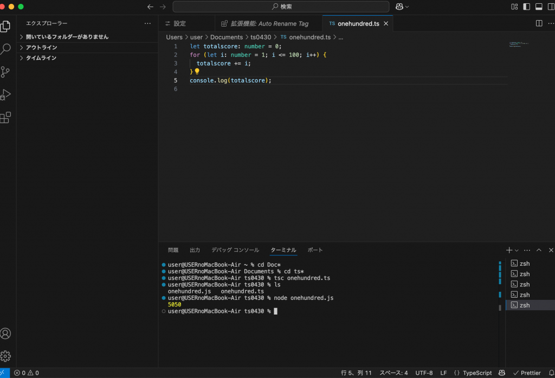Open the Accounts icon in activity bar
555x378 pixels.
coord(5,334)
